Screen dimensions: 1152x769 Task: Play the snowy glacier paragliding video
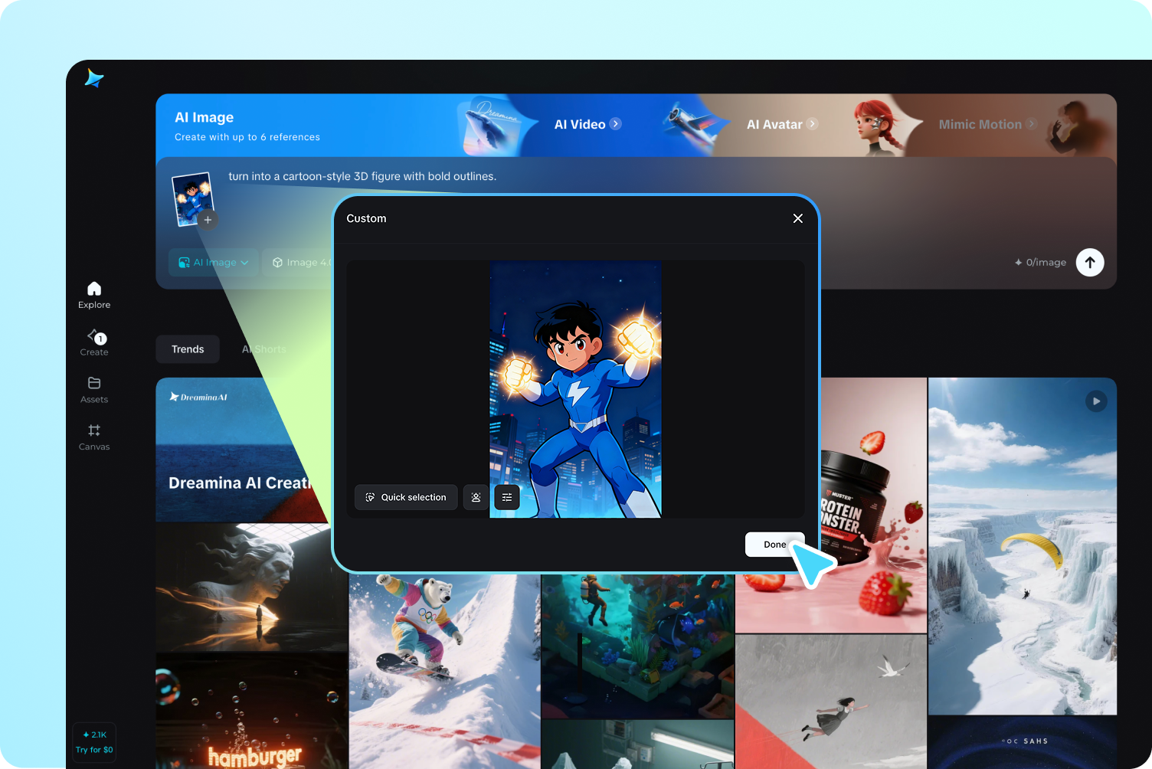(1096, 401)
